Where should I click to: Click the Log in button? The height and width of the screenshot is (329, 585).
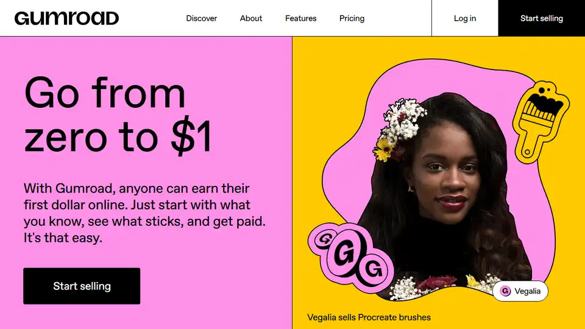[x=465, y=18]
